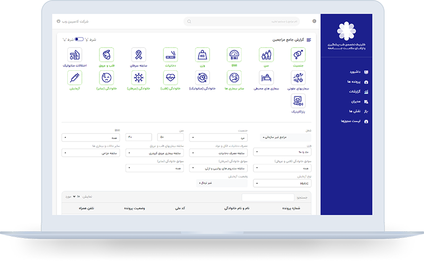This screenshot has height=262, width=424.
Task: Select the پاراکلینیک filter icon
Action: tap(298, 101)
